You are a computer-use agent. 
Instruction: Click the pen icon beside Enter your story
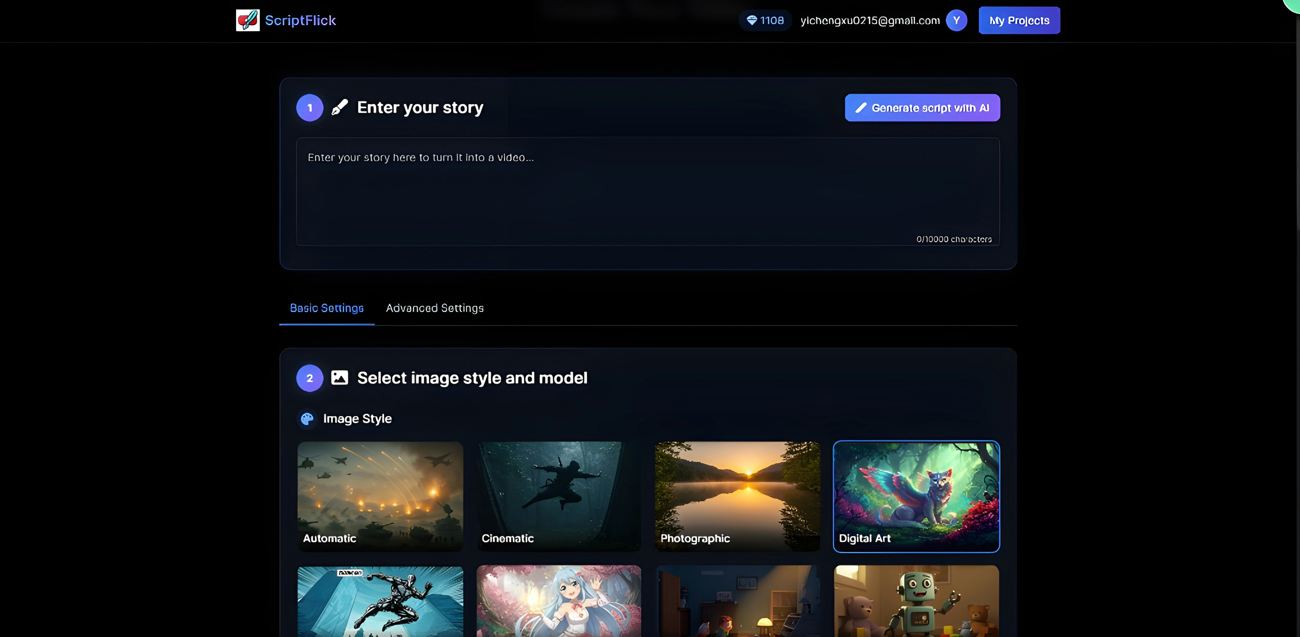340,108
